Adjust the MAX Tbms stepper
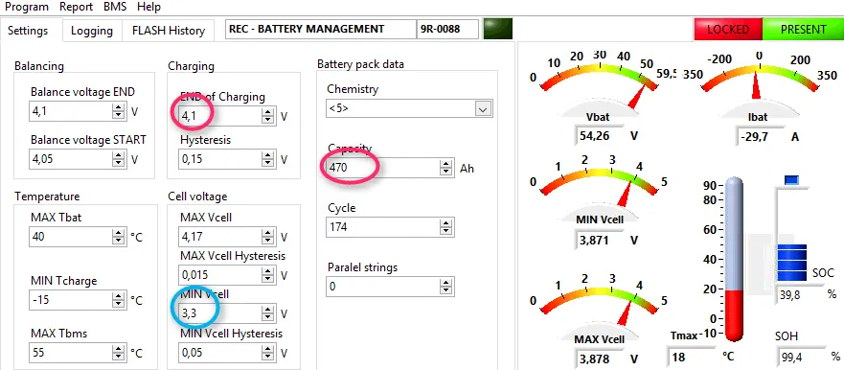844x370 pixels. 119,353
